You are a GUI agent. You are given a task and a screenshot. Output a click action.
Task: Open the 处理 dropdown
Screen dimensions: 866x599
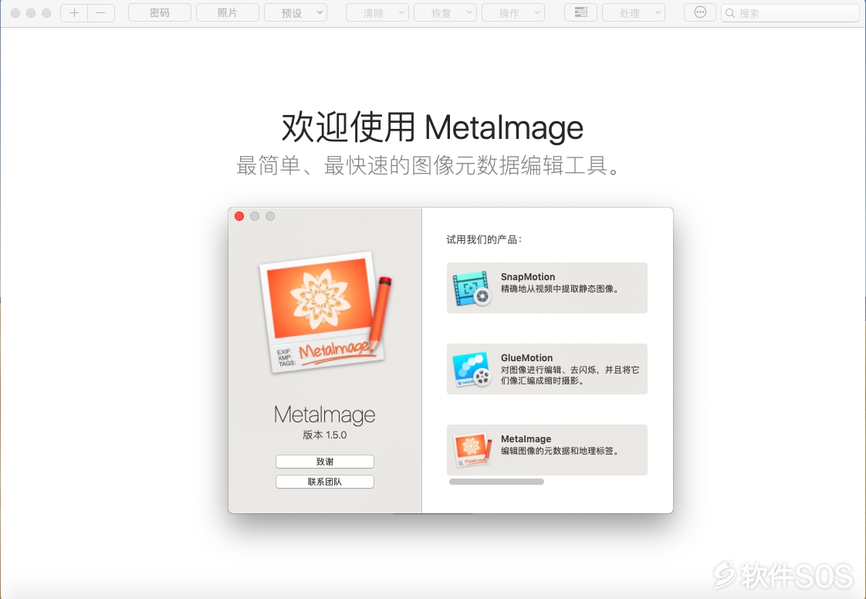(x=634, y=12)
